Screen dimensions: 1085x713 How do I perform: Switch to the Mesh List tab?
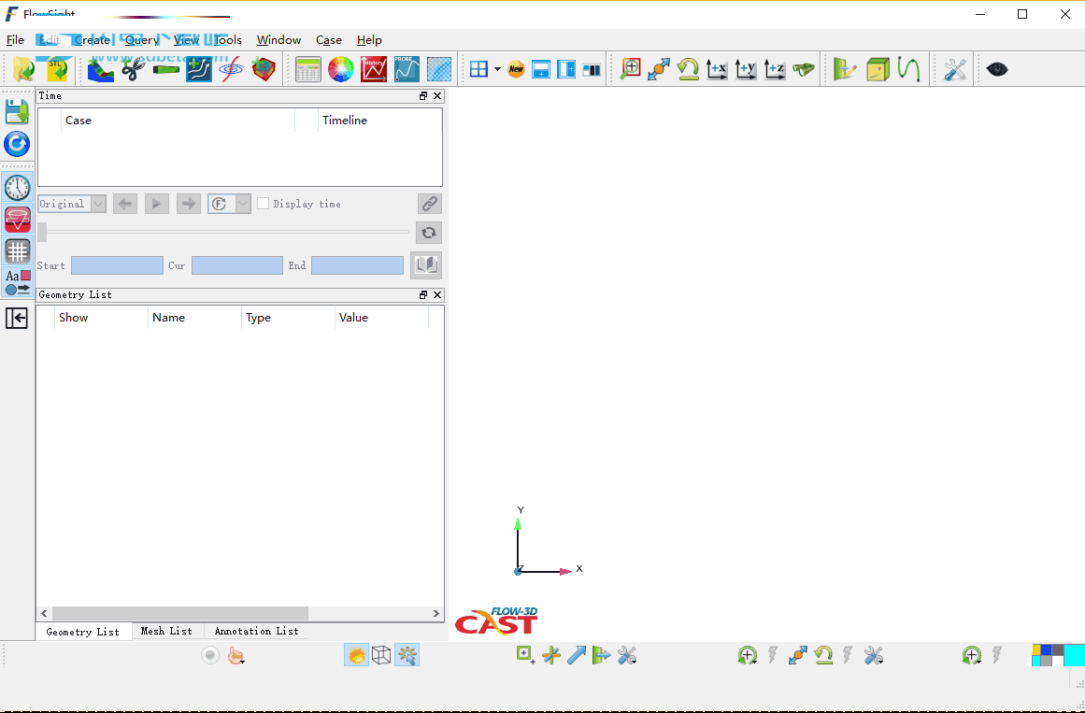(166, 632)
